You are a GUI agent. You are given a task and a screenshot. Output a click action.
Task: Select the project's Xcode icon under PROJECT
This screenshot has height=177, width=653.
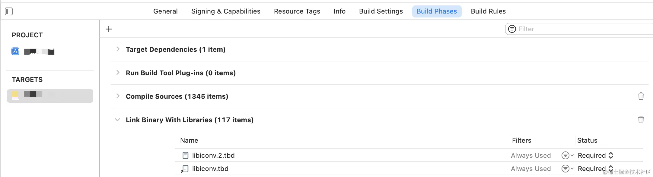[15, 51]
